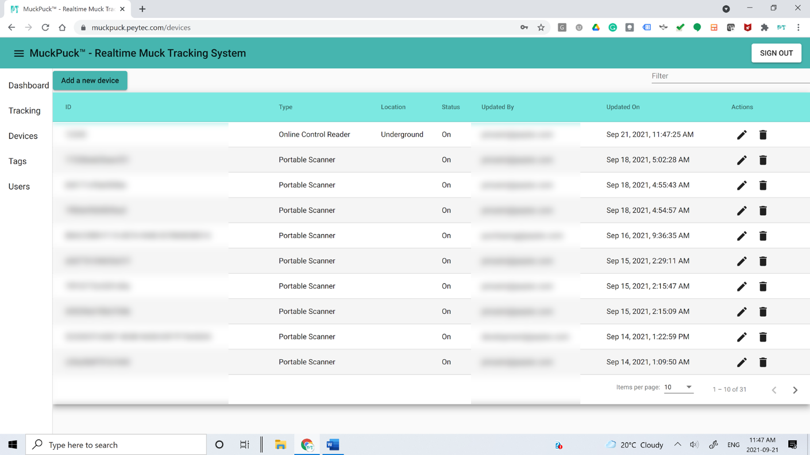This screenshot has height=455, width=810.
Task: Sort by Location column header
Action: (x=393, y=107)
